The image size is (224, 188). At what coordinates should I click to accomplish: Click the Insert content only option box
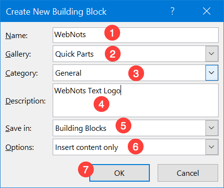tap(129, 147)
